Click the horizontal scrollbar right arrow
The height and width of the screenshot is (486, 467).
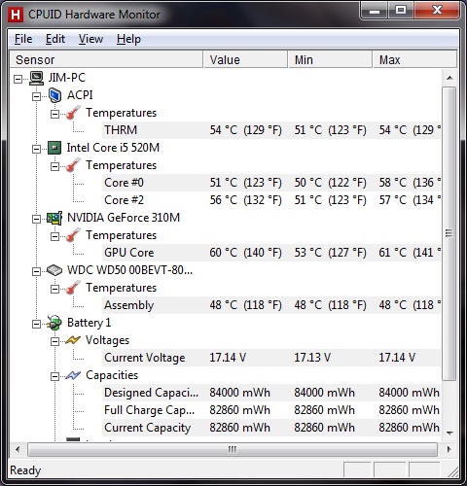449,449
